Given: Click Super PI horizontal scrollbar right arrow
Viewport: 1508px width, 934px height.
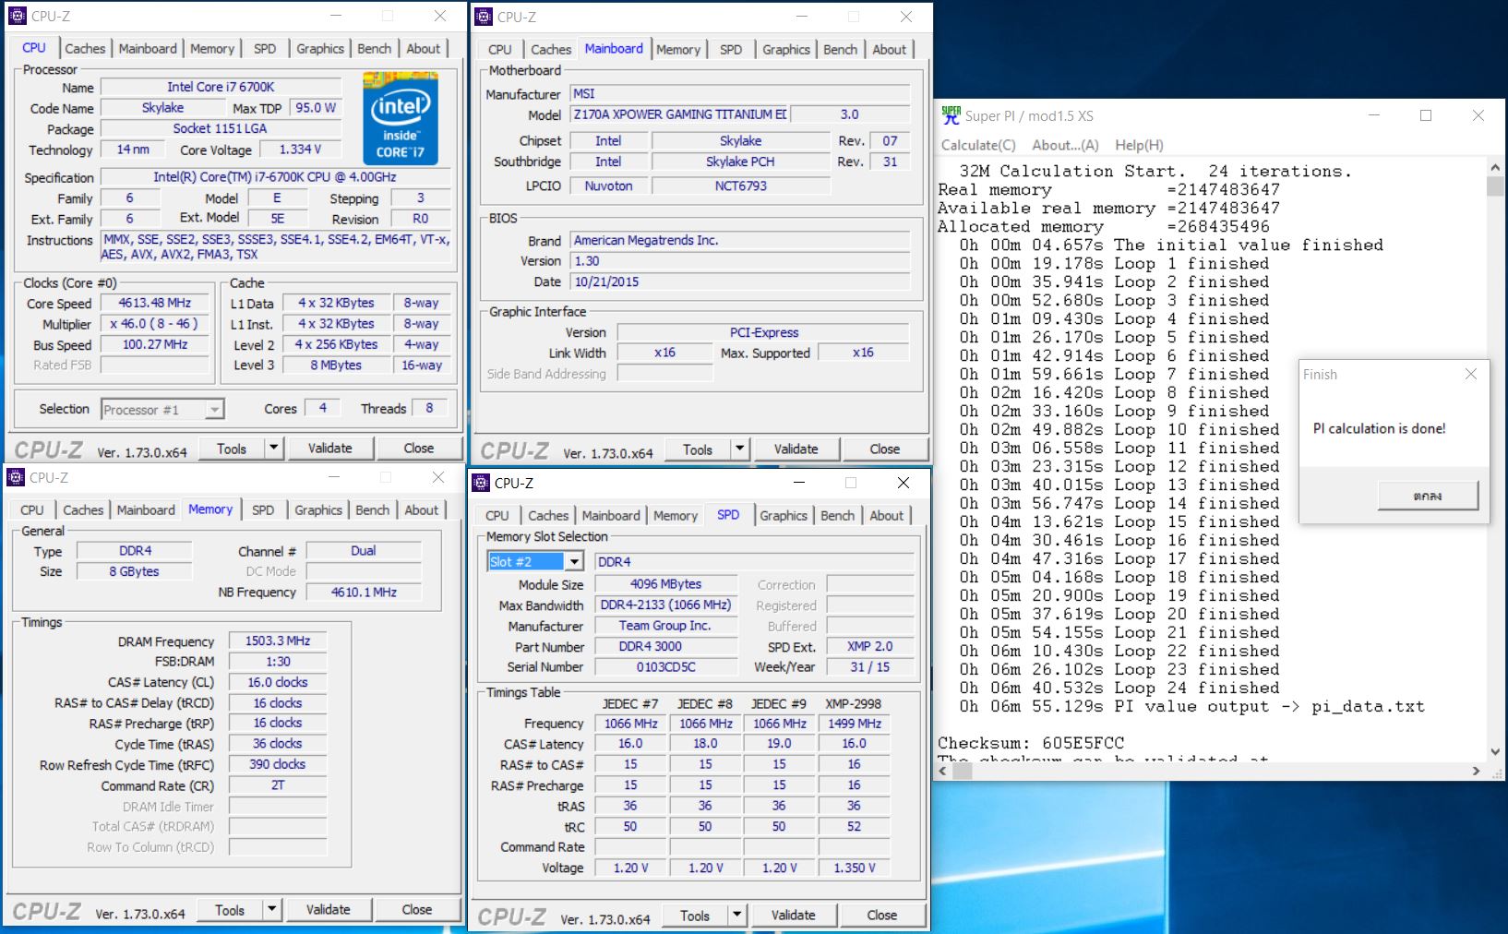Looking at the screenshot, I should 1476,770.
